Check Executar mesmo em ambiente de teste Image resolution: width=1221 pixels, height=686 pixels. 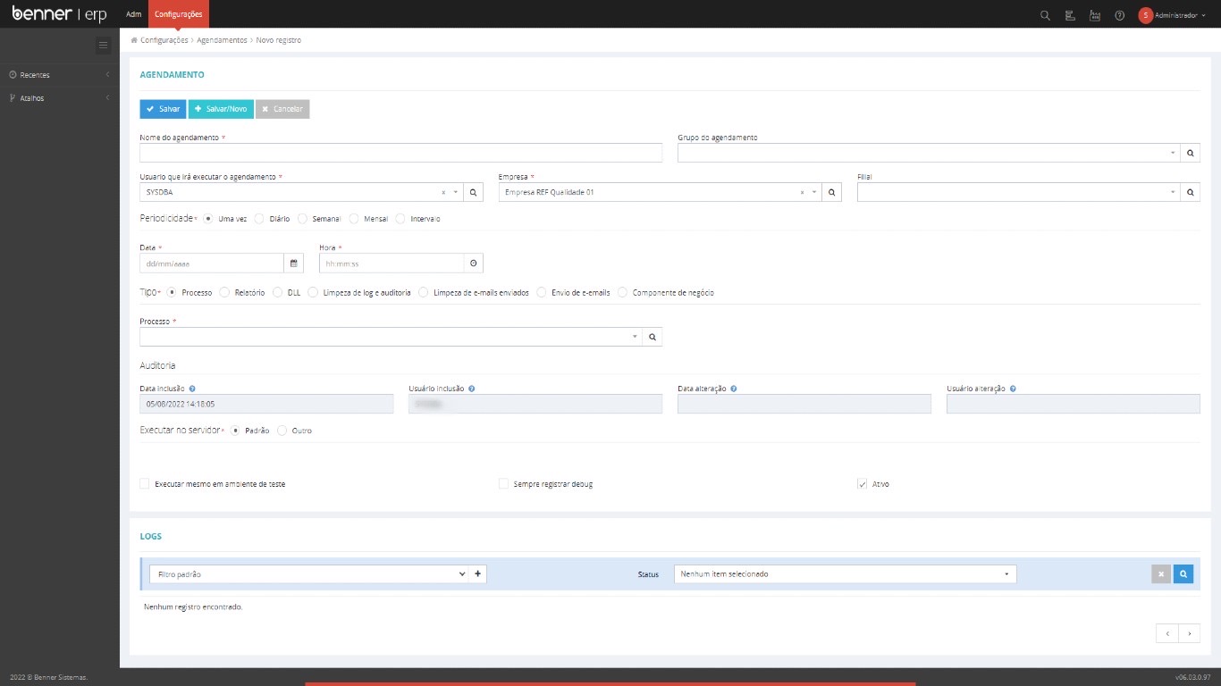(x=145, y=484)
